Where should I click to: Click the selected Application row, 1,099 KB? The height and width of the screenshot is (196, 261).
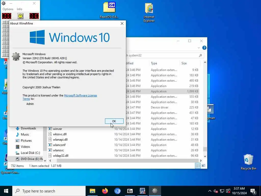point(162,91)
